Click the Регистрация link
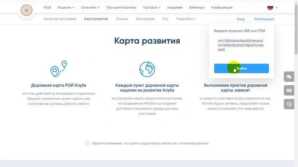This screenshot has width=298, height=167. tap(264, 19)
